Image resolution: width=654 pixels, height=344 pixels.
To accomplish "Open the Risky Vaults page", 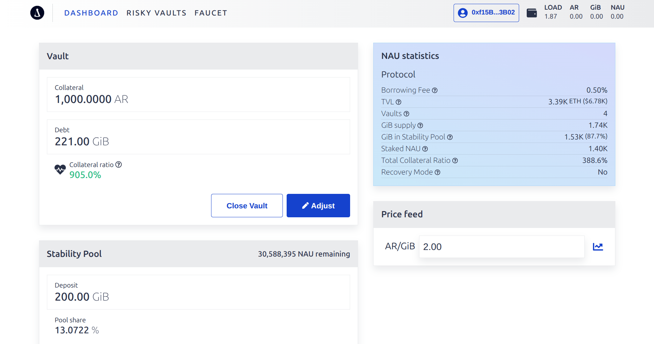I will click(156, 13).
